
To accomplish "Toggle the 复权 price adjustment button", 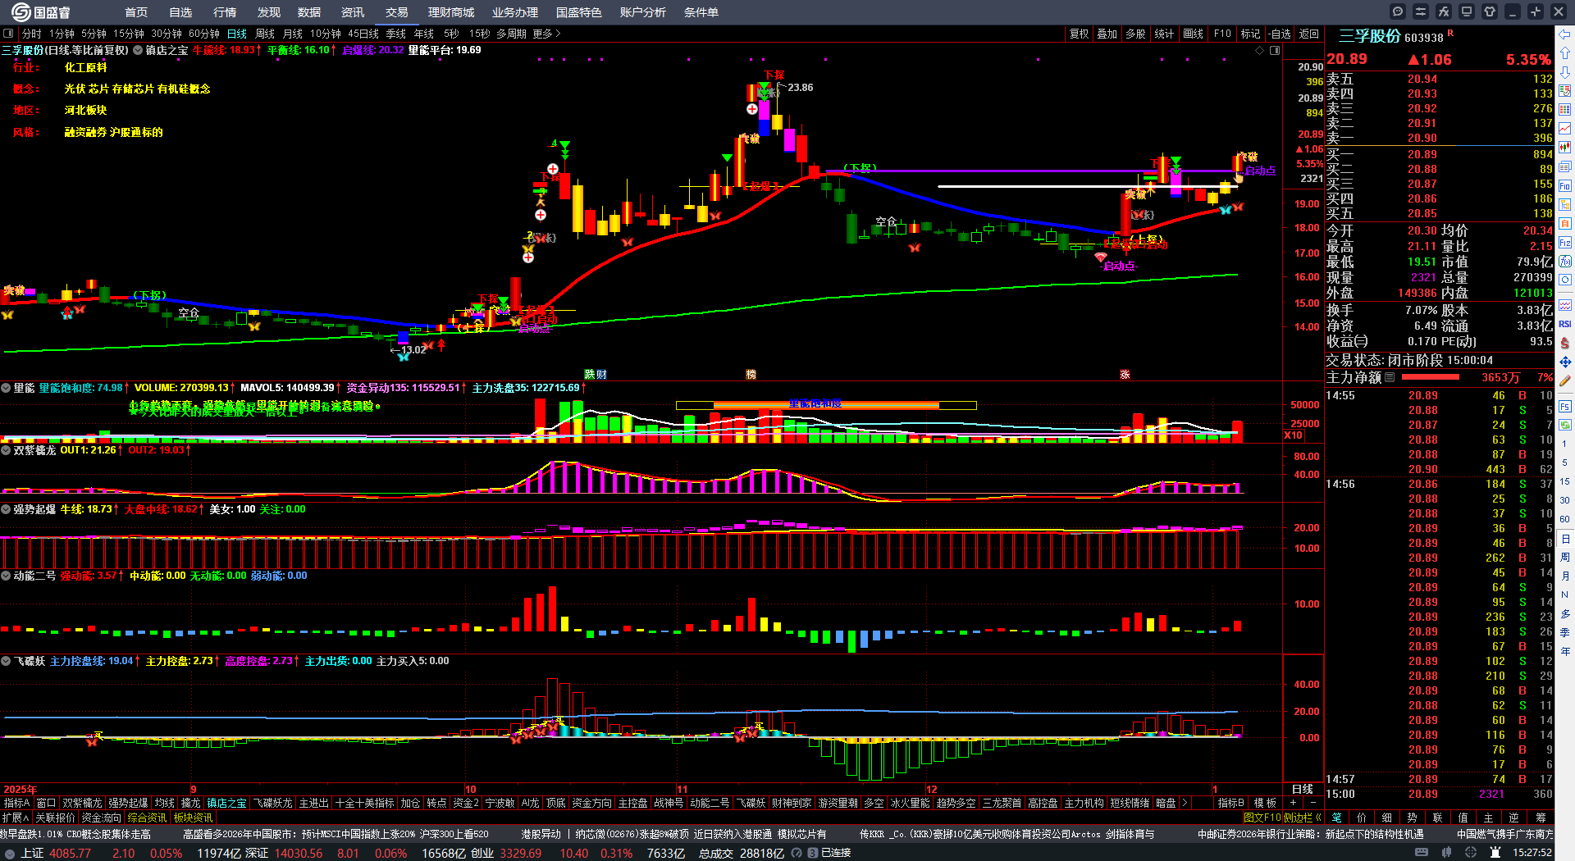I will click(x=1079, y=34).
